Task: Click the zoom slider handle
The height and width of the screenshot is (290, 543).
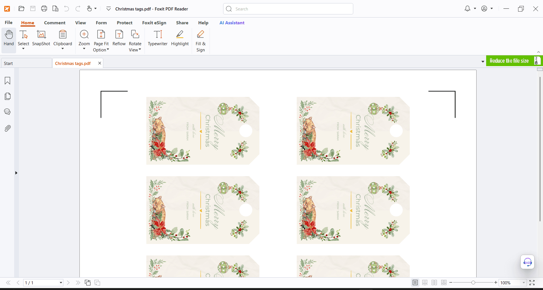Action: pos(473,283)
